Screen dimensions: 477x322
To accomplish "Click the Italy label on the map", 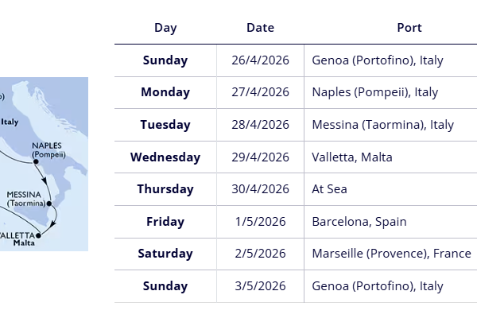I will [x=9, y=122].
